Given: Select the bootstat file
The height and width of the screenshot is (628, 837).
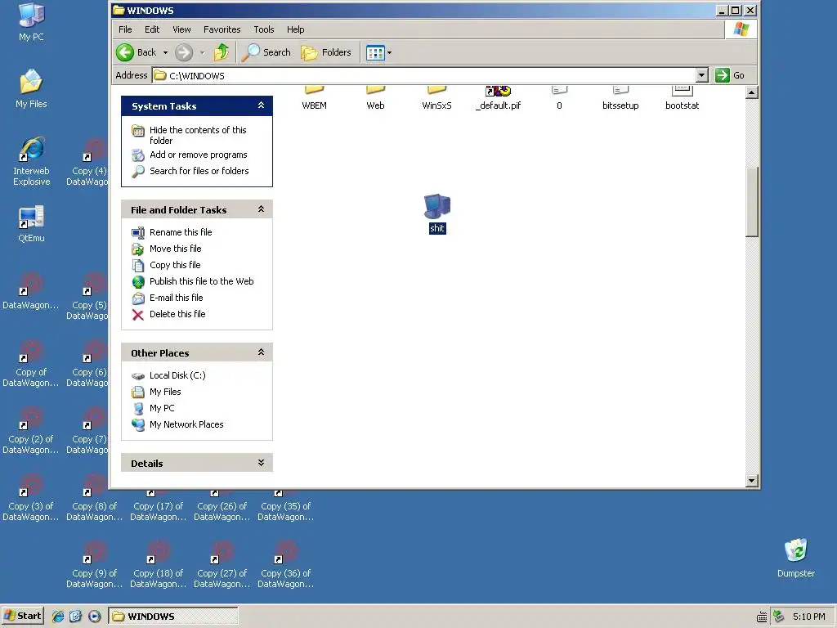Looking at the screenshot, I should (x=683, y=98).
